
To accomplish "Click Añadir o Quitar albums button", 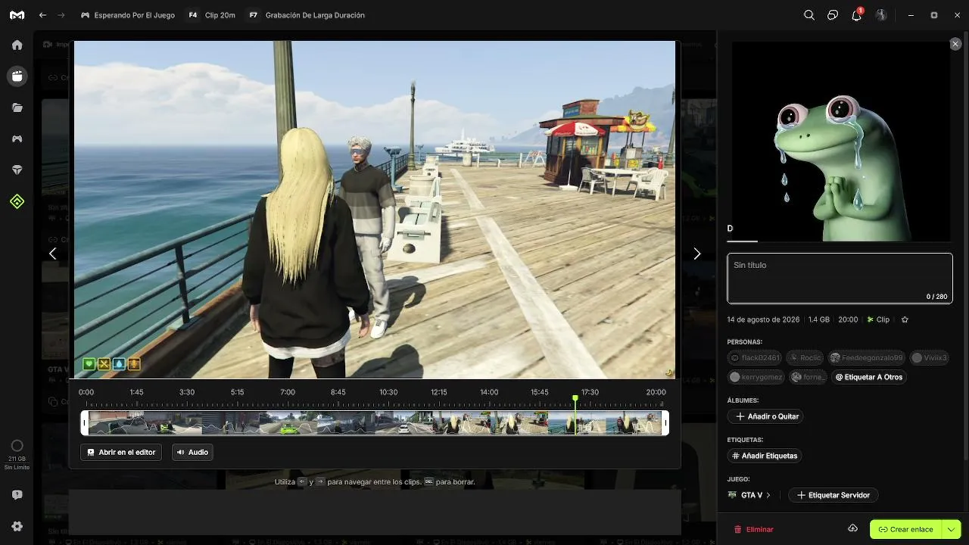I will 765,416.
